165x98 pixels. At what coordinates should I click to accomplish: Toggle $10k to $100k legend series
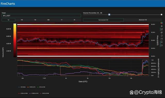click(x=23, y=93)
